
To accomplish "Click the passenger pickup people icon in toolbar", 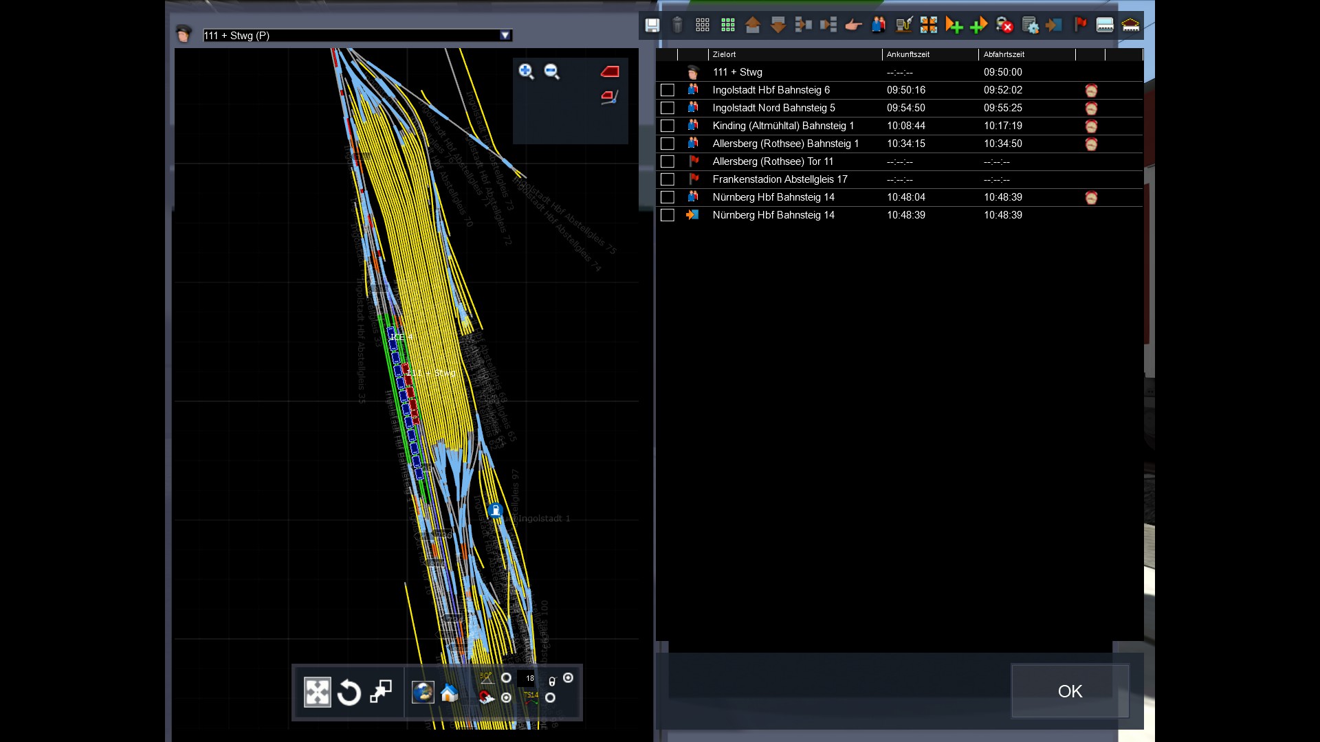I will (x=878, y=25).
